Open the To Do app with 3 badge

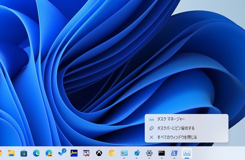[x=62, y=153]
